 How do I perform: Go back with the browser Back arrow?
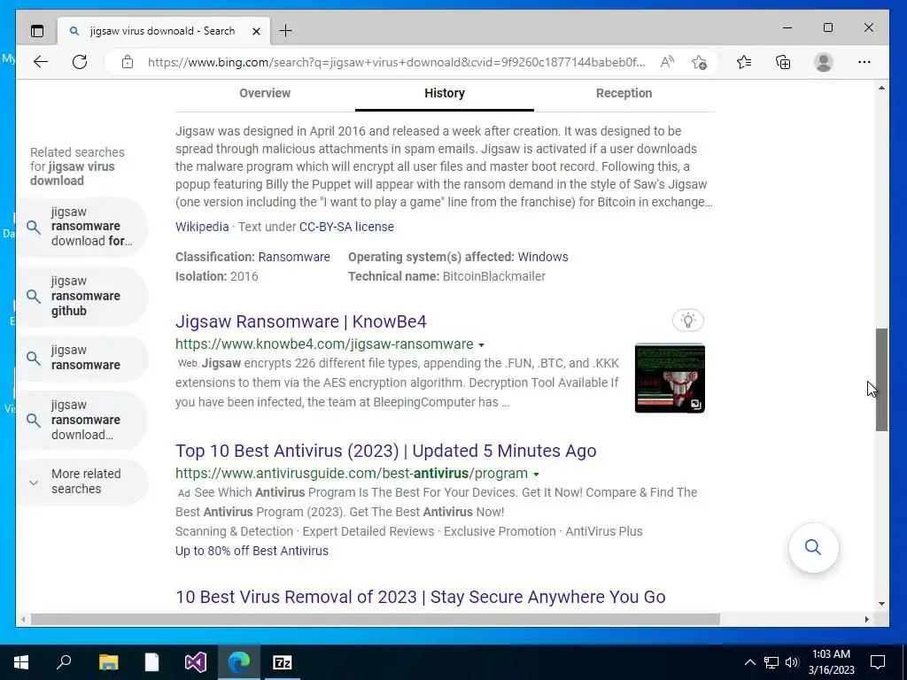(41, 62)
